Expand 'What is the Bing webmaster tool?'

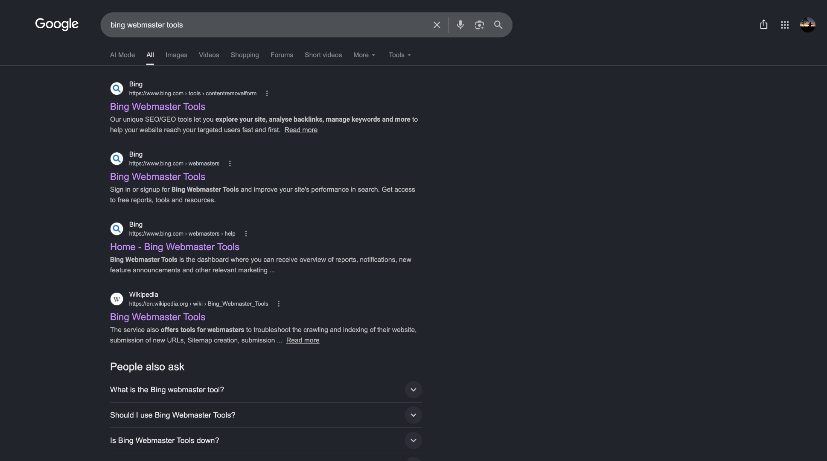point(266,390)
